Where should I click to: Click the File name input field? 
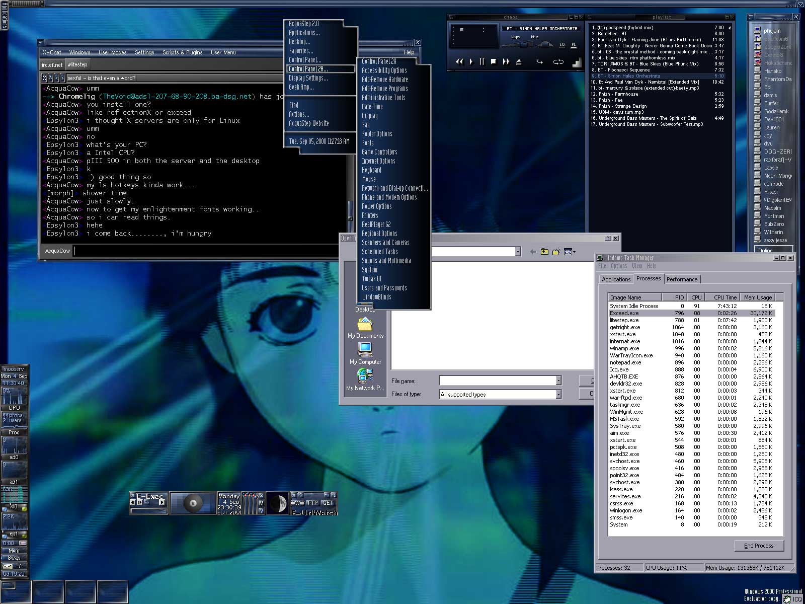tap(497, 381)
